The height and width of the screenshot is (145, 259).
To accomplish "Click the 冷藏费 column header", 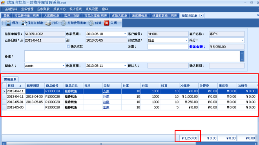I will click(x=189, y=86).
